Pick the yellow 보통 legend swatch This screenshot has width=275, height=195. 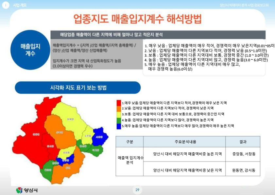119,114
